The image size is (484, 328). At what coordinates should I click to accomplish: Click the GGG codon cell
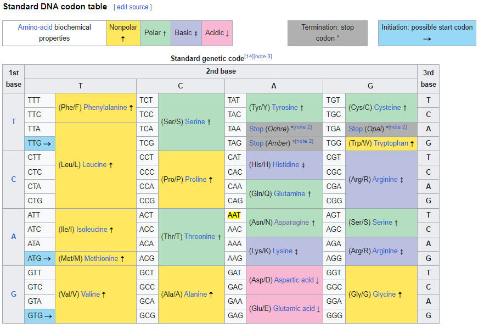pyautogui.click(x=334, y=315)
